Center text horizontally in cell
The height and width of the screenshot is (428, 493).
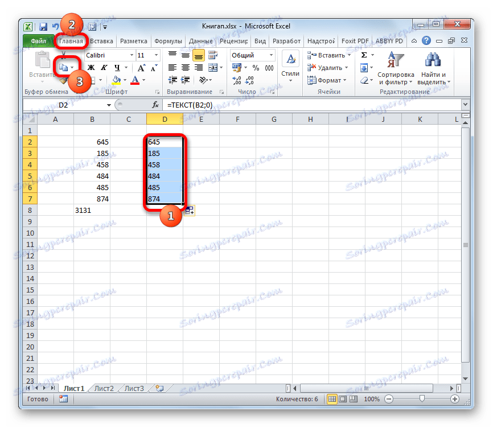pos(185,68)
